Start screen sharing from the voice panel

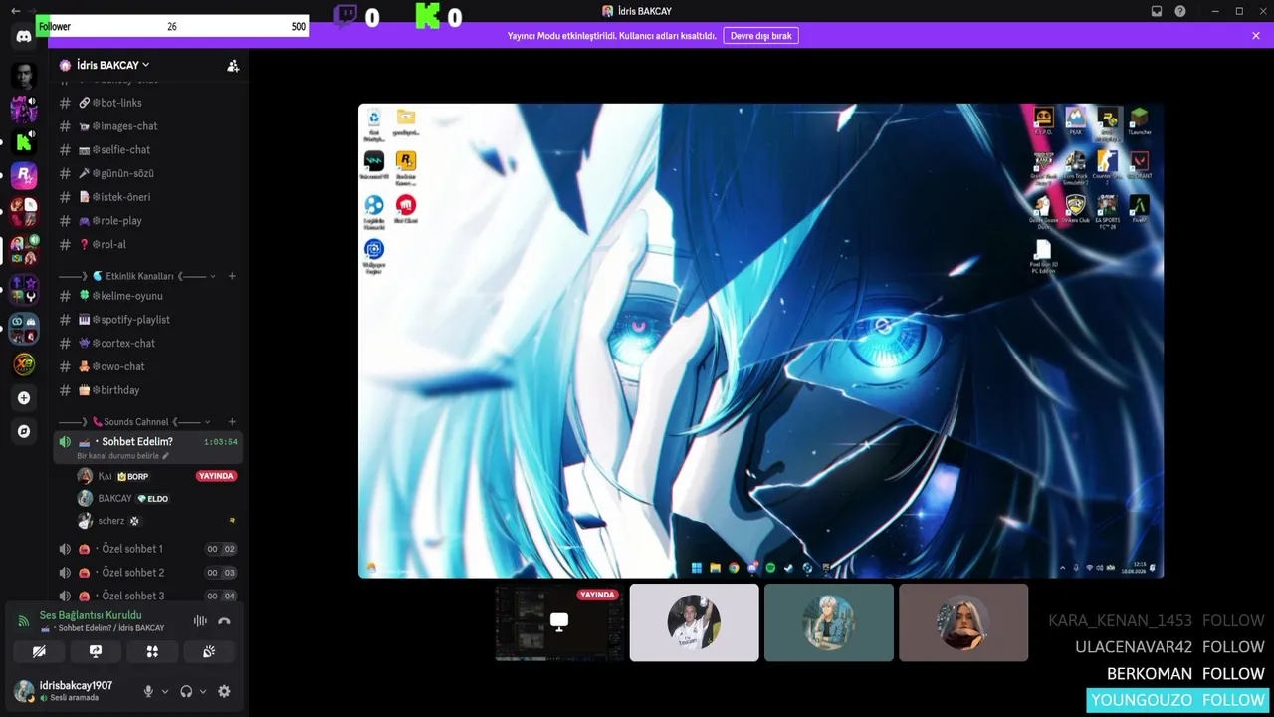tap(96, 651)
